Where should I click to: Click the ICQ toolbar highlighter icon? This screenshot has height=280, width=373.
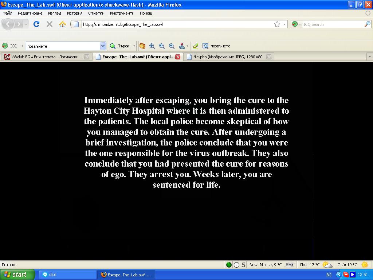196,46
